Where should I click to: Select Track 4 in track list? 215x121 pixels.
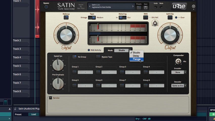click(17, 57)
